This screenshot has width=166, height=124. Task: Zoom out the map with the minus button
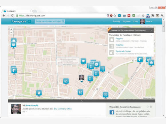pos(11,32)
